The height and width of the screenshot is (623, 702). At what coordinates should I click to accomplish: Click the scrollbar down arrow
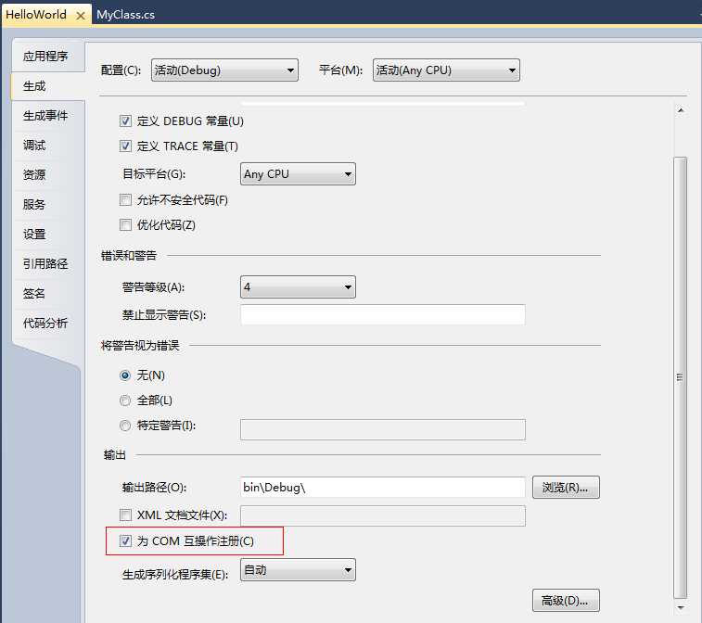(681, 608)
